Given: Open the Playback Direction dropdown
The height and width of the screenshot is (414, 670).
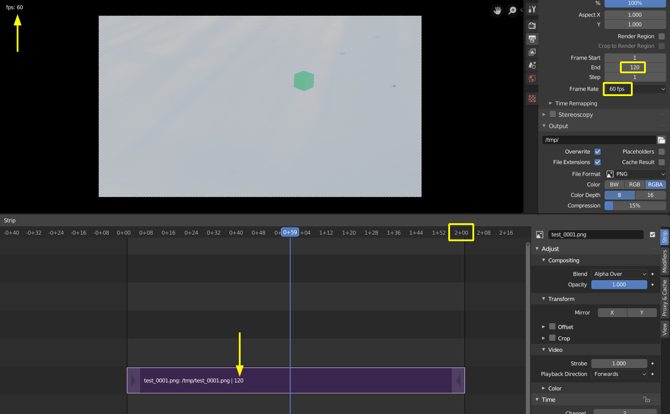Looking at the screenshot, I should coord(619,374).
